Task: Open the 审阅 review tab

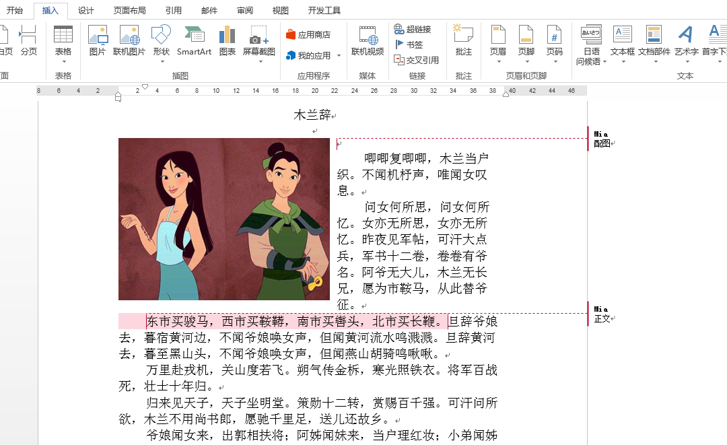Action: click(245, 10)
